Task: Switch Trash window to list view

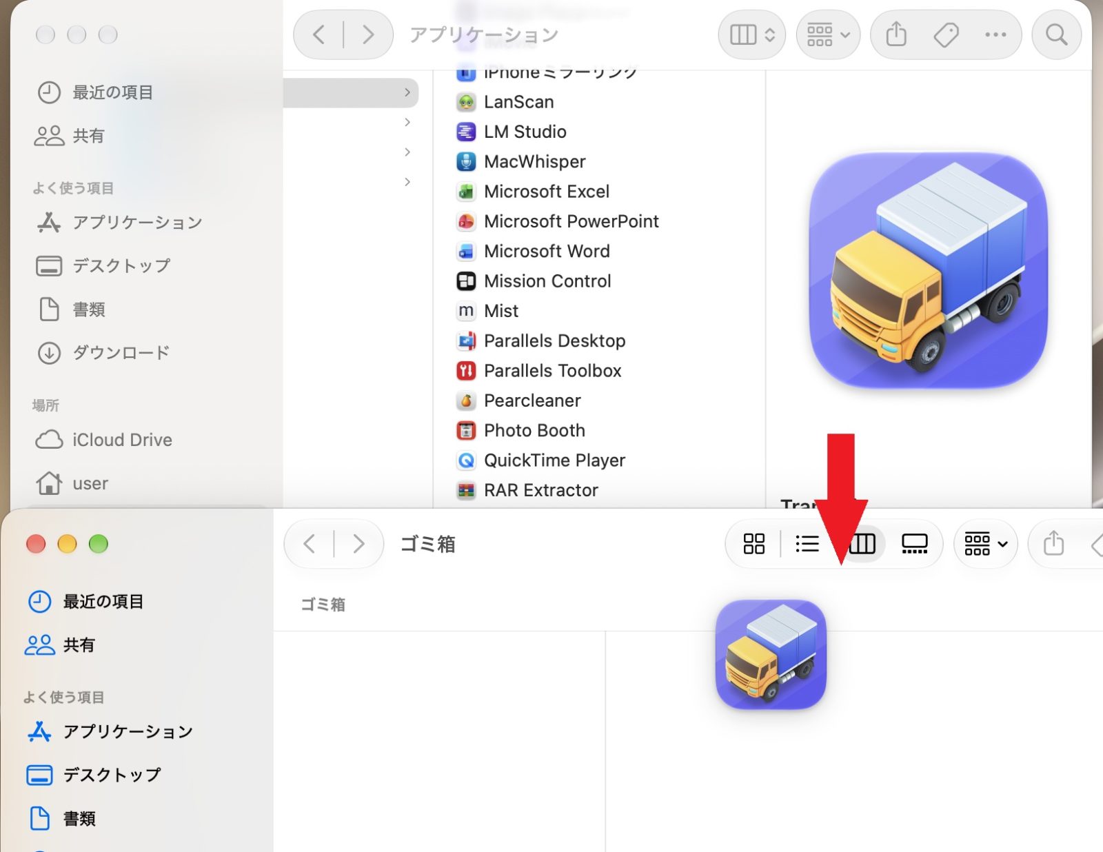Action: (x=807, y=544)
